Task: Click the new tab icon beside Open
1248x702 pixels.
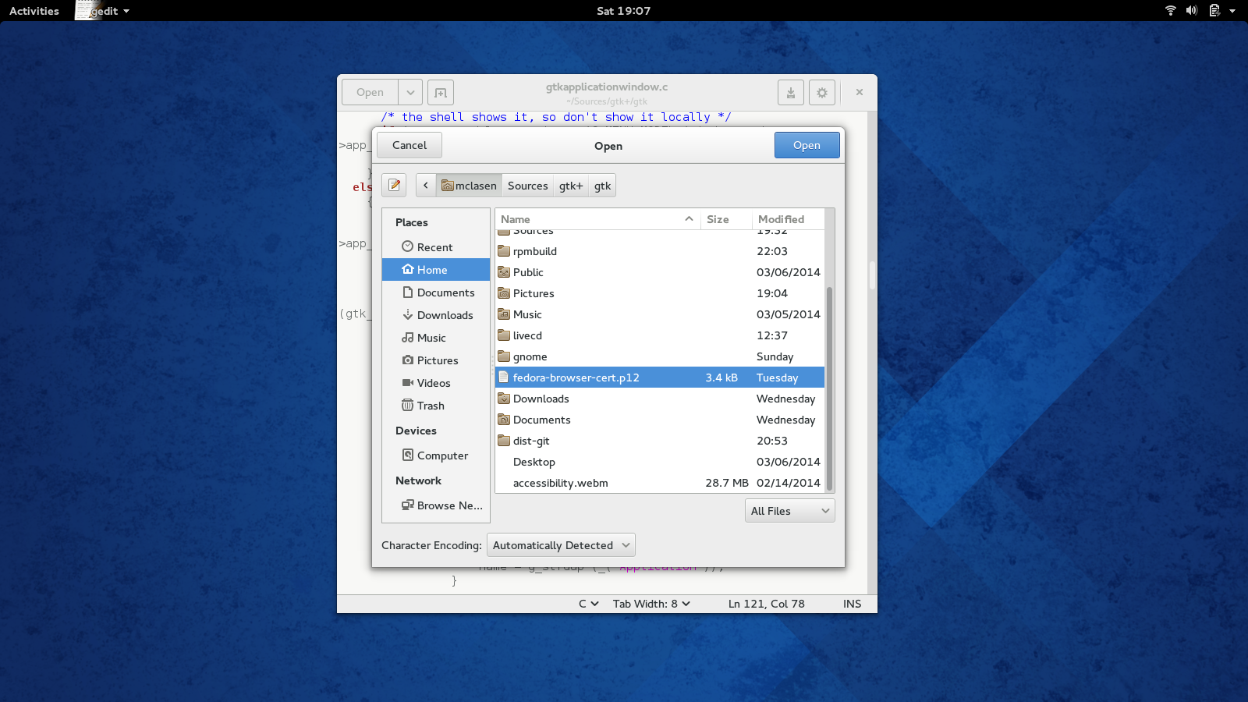Action: pos(441,92)
